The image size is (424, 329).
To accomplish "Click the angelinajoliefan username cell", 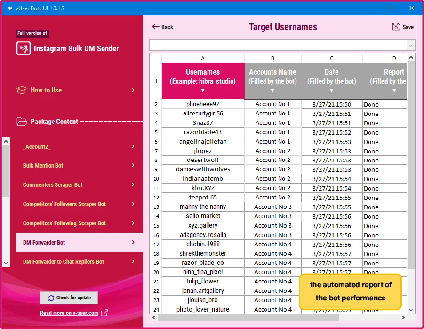I will 203,142.
